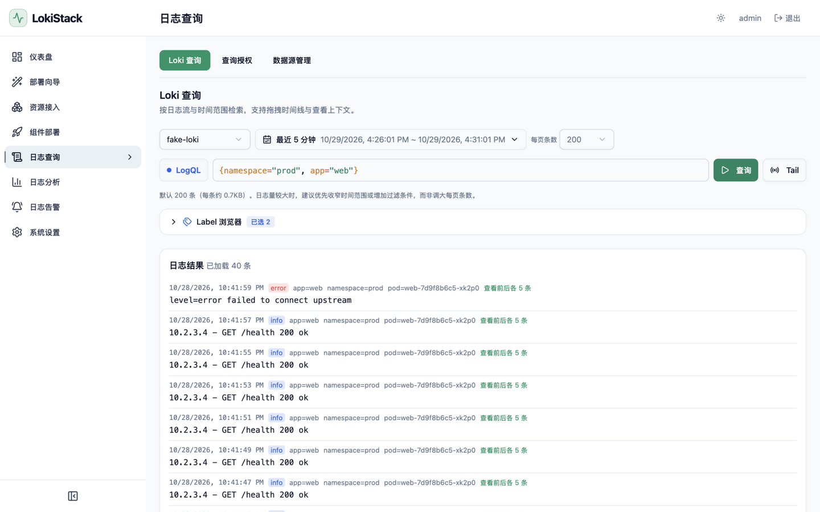View context for the 10:41:57 PM log

pos(504,320)
